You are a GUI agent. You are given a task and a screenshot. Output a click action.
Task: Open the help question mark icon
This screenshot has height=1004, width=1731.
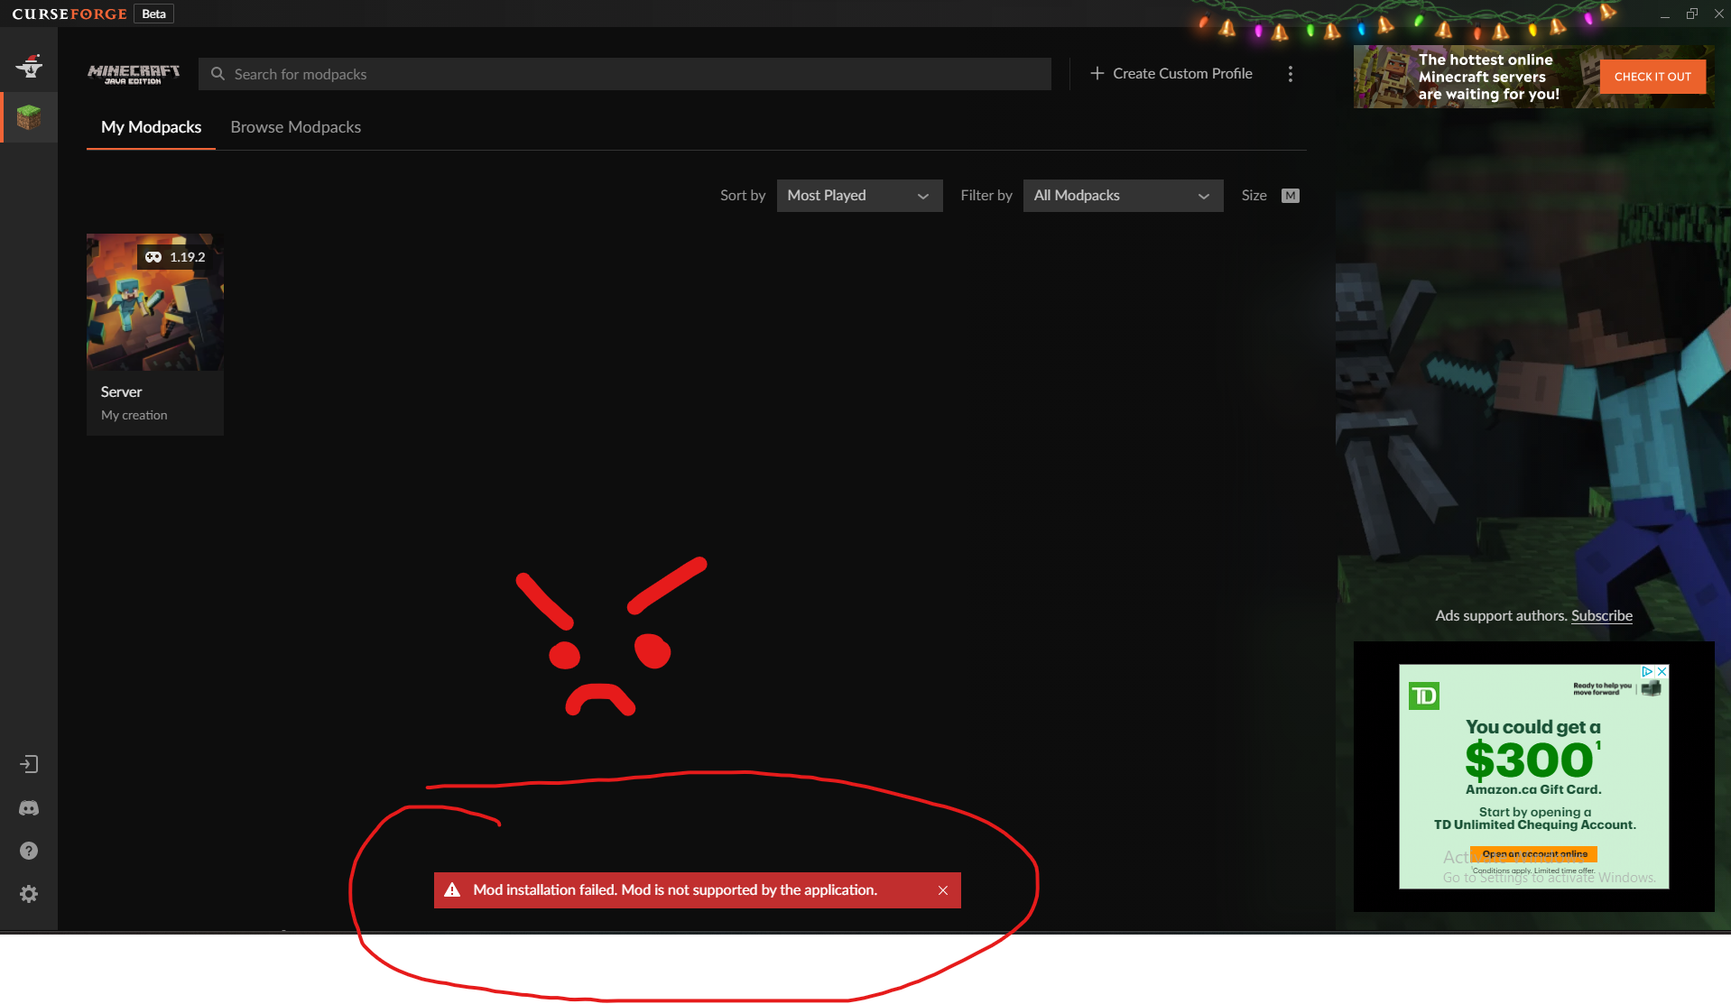(29, 851)
